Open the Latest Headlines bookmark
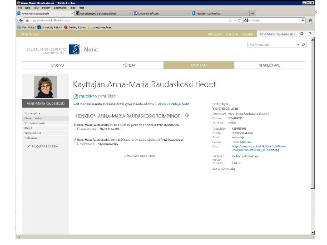Viewport: 327px width, 245px height. (x=100, y=27)
